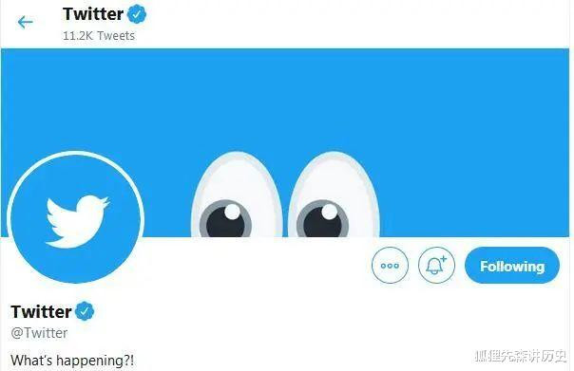Click the left eye in banner
574x371 pixels.
(237, 195)
